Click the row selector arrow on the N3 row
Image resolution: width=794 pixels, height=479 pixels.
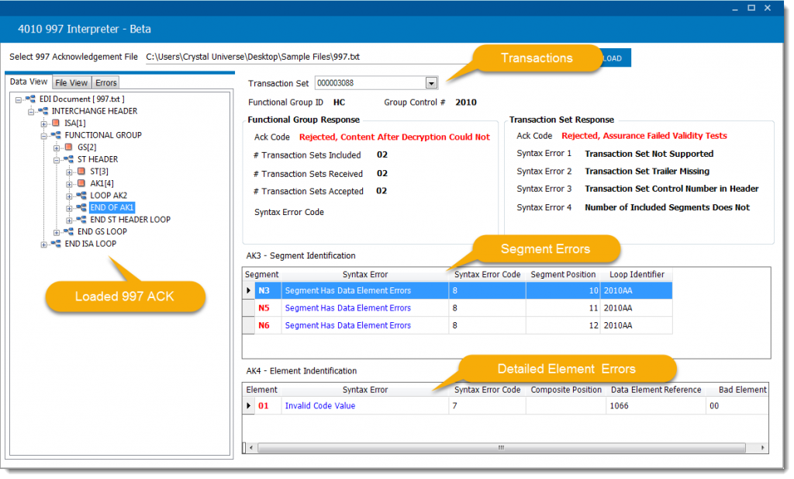[250, 290]
